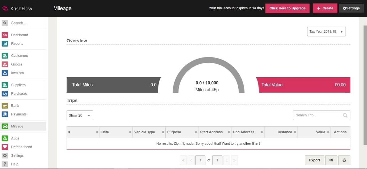The width and height of the screenshot is (367, 169).
Task: Click the Bank card icon
Action: (x=5, y=106)
